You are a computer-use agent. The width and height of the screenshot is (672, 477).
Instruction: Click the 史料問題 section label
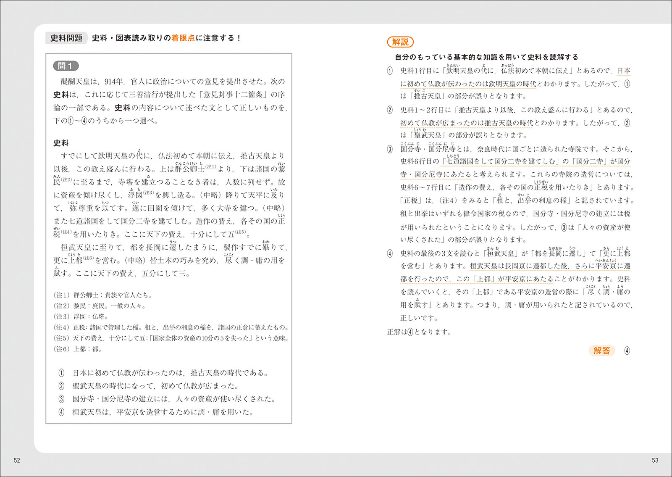66,38
